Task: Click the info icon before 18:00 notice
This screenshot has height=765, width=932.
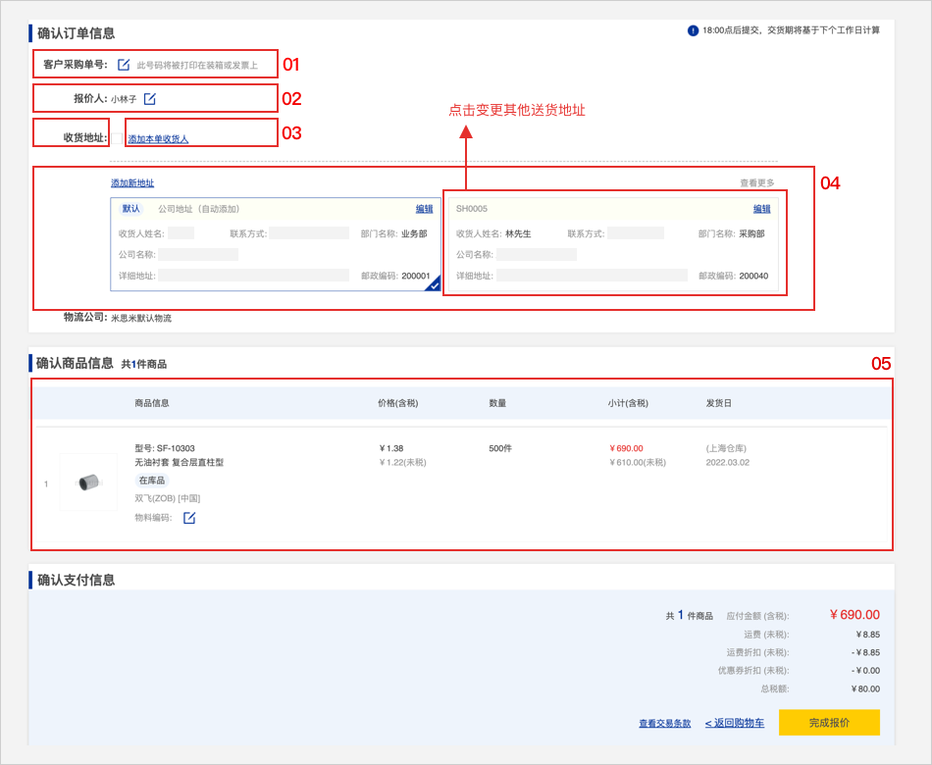Action: pos(693,30)
